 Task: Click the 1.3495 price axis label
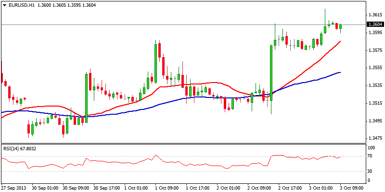(375, 121)
